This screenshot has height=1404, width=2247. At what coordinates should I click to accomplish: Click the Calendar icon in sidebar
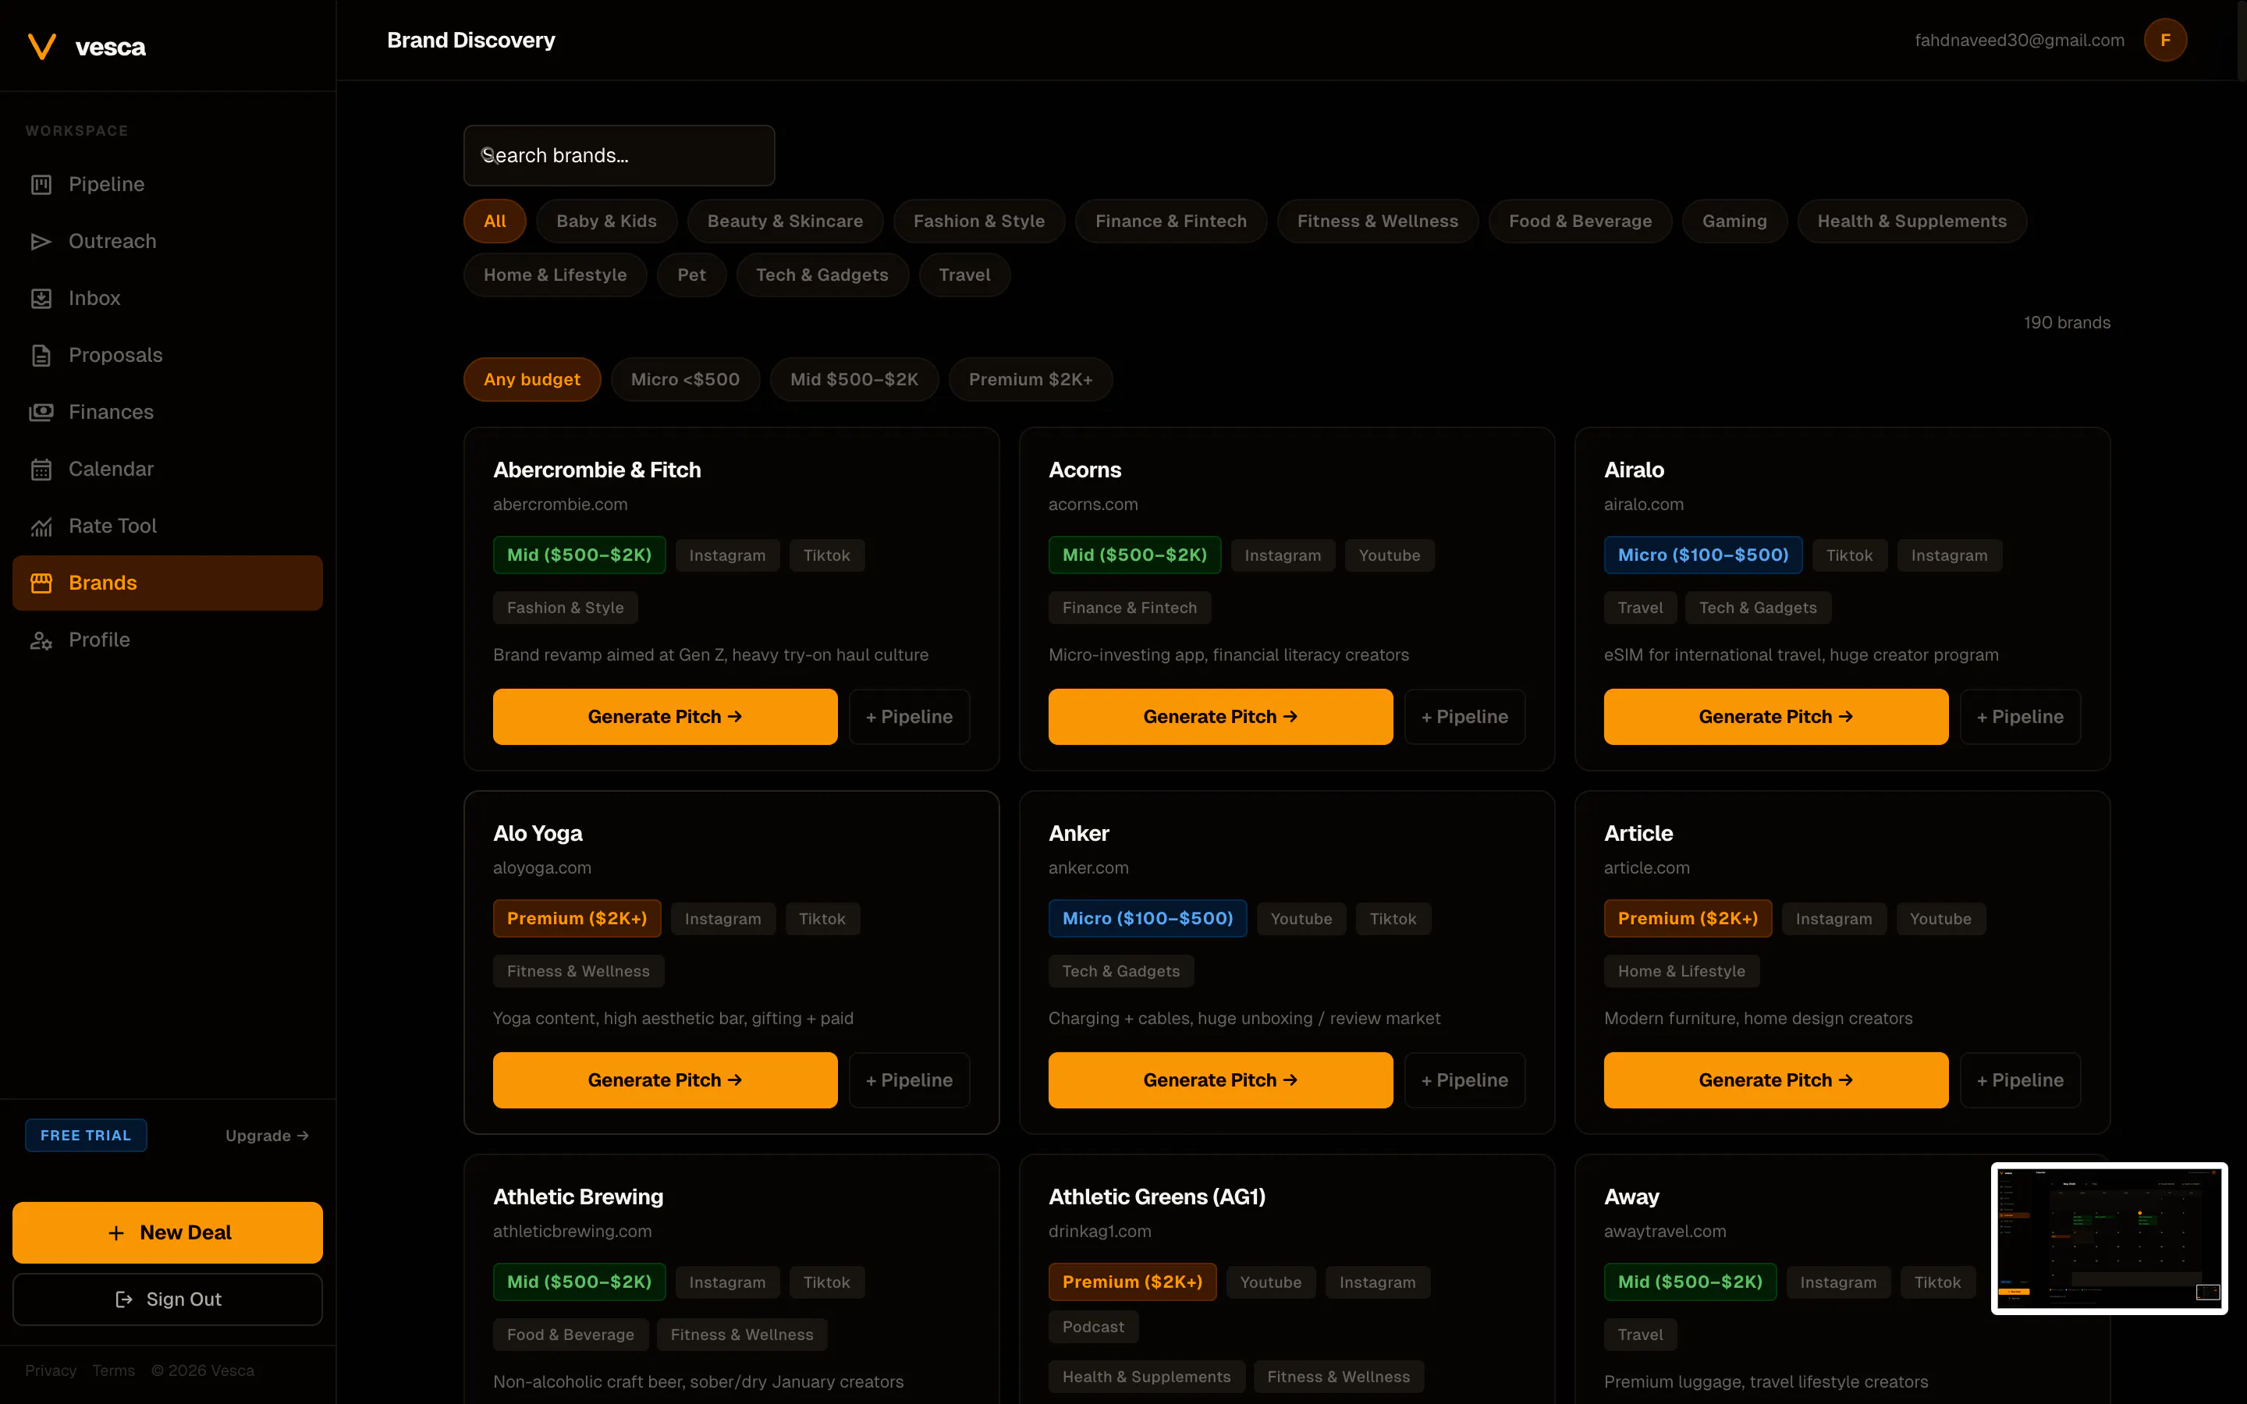[x=41, y=469]
